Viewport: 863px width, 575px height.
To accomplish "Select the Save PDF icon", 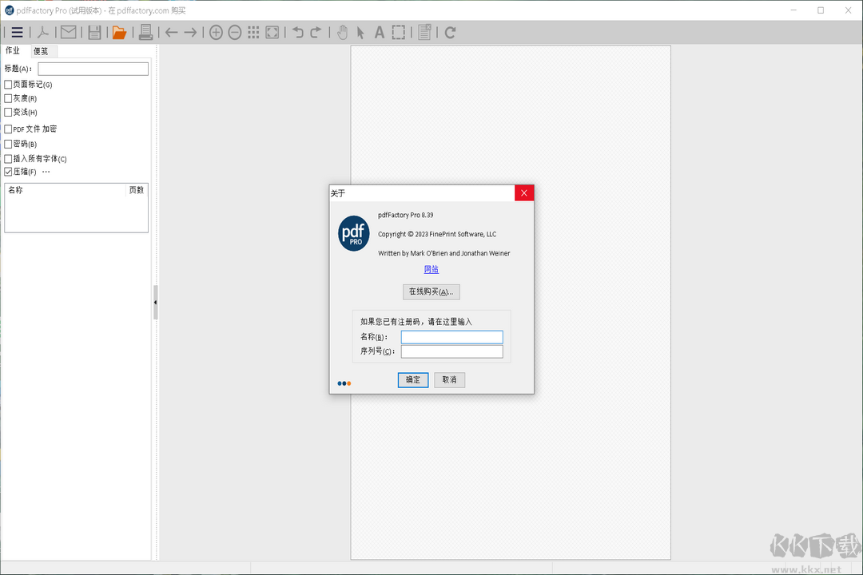I will (93, 33).
